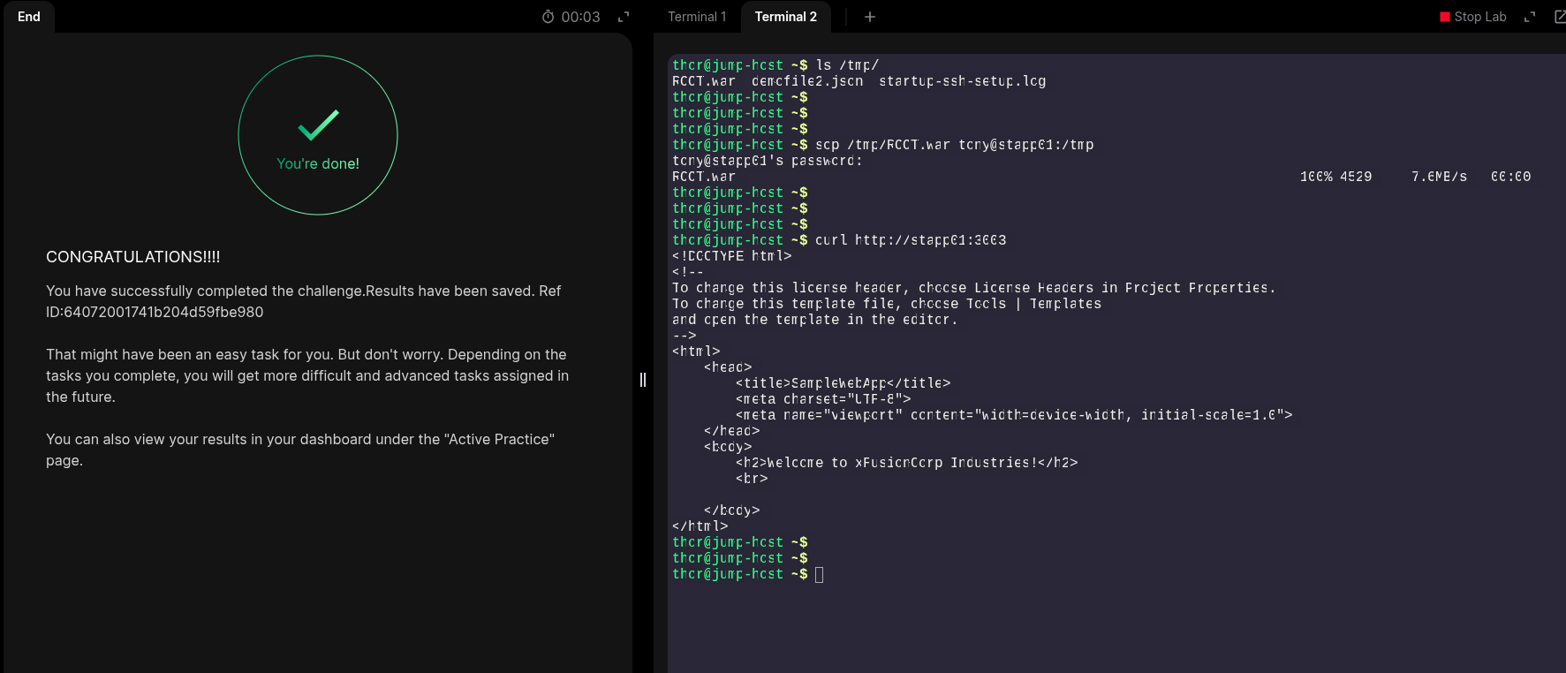Expand the task panel to fullscreen

624,17
